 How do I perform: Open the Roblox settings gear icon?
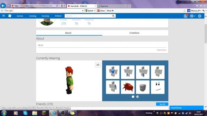(x=200, y=16)
